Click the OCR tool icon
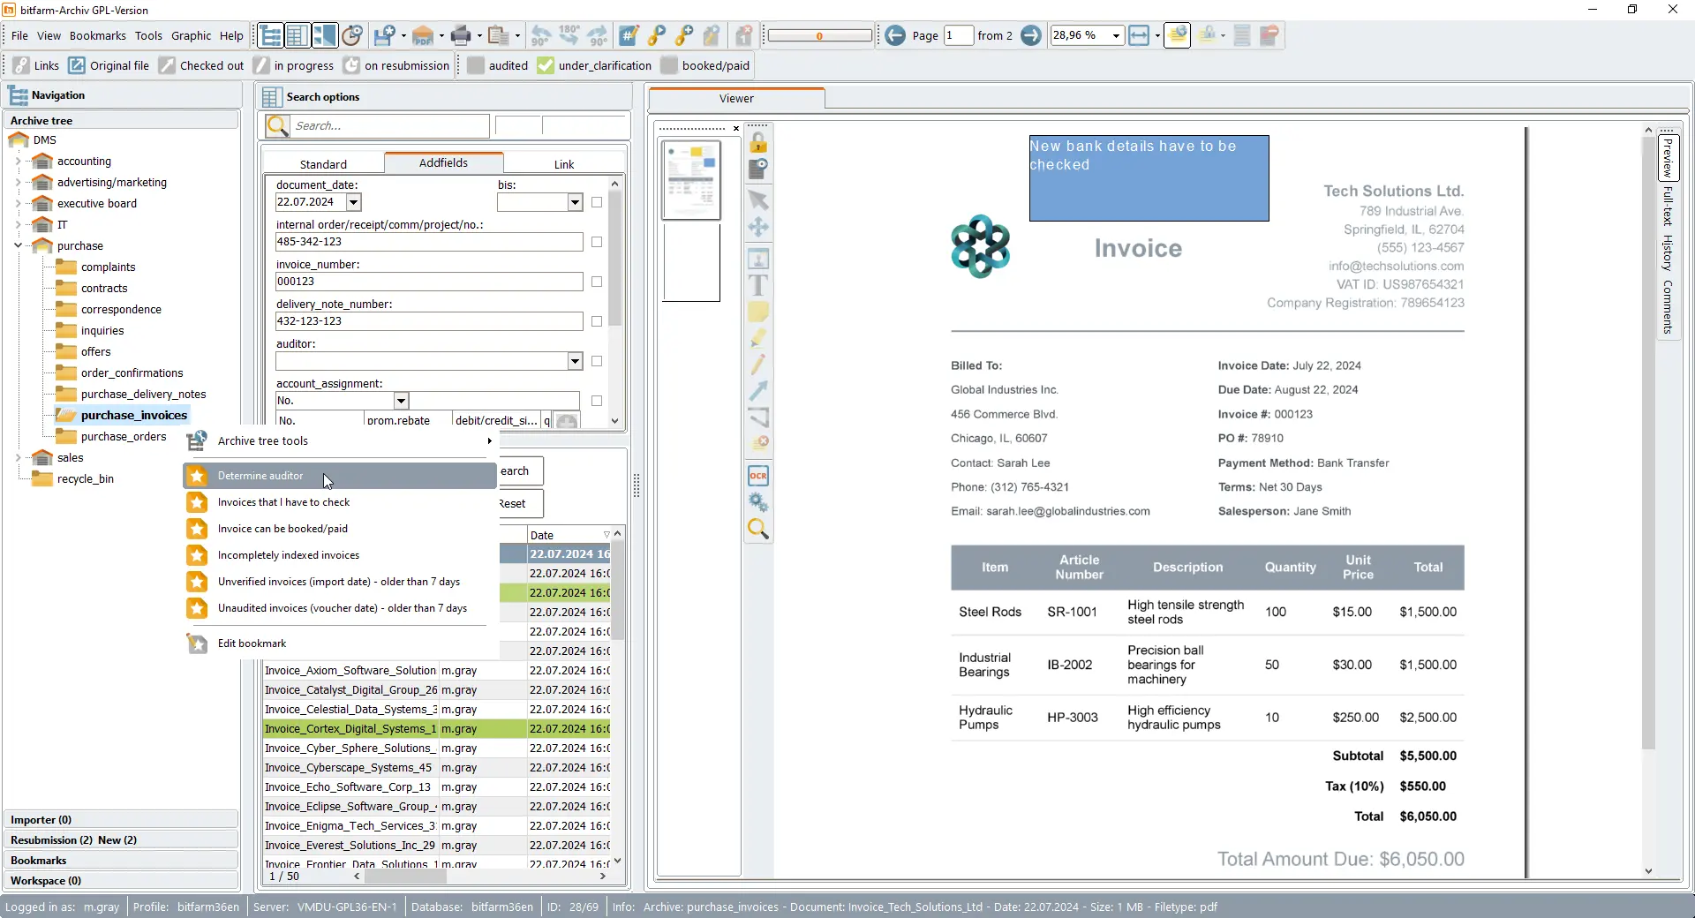 point(758,476)
